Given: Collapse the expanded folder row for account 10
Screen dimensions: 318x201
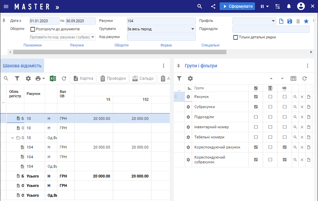Looking at the screenshot, I should (13, 138).
